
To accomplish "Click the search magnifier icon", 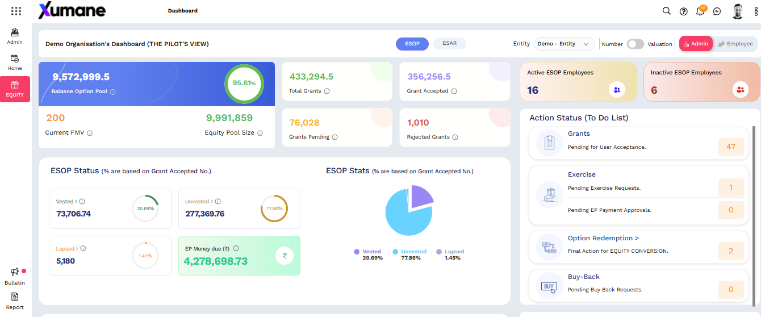I will (x=667, y=11).
